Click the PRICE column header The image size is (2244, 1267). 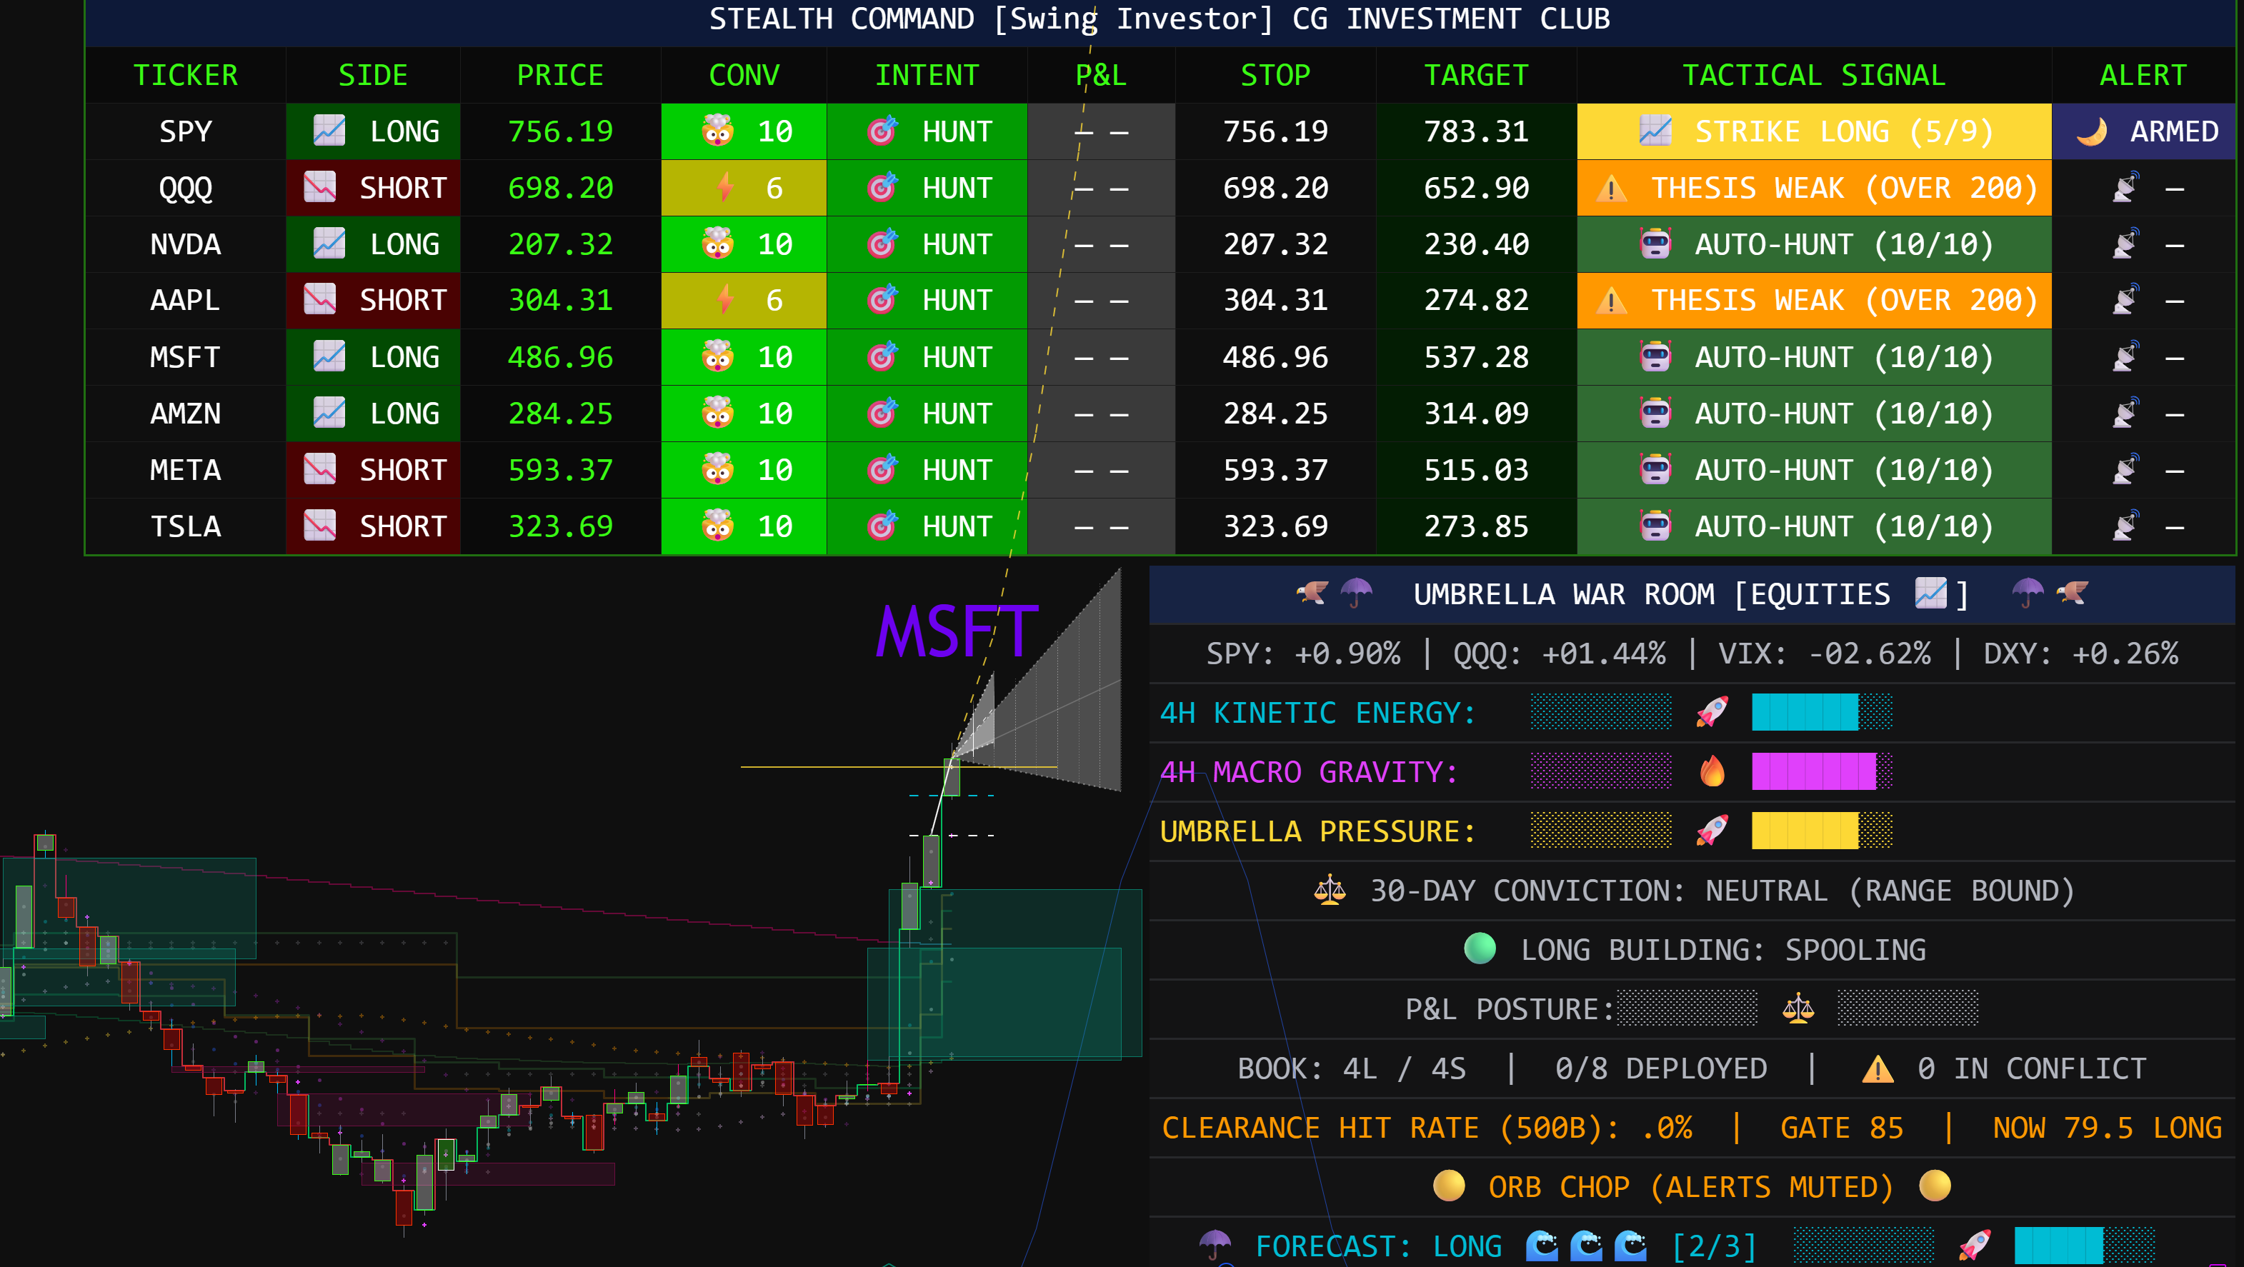click(560, 76)
